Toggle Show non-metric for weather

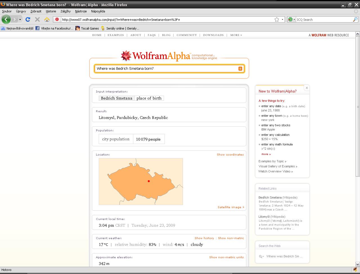(x=231, y=238)
